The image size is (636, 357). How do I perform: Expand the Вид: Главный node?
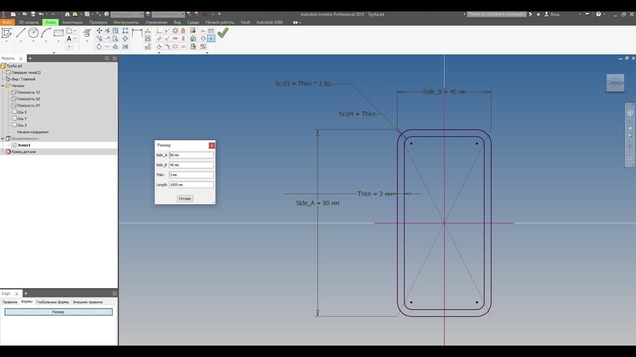[x=2, y=79]
